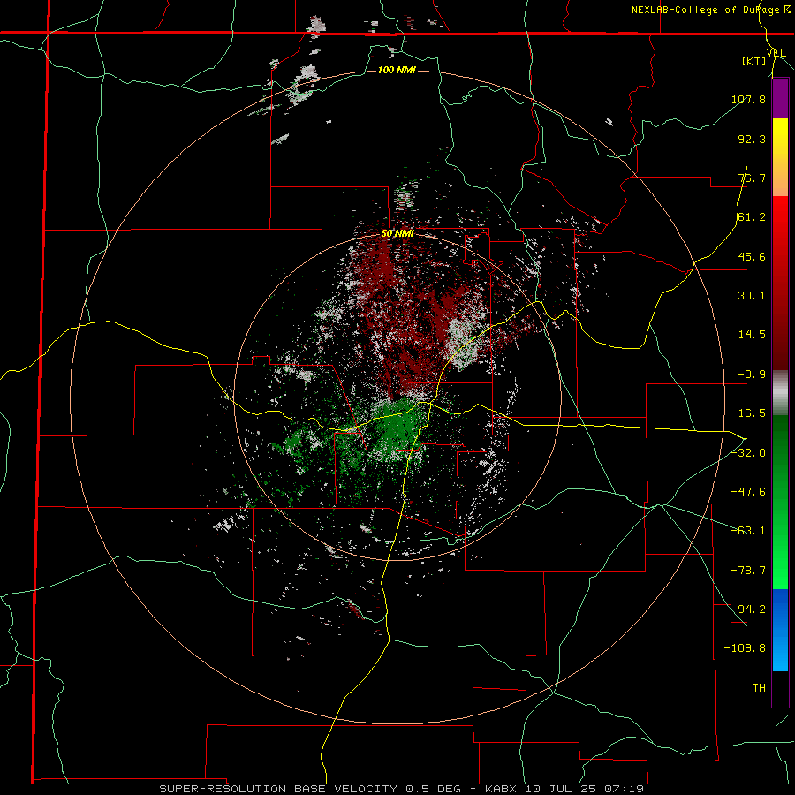Click the green segment of color bar
Image resolution: width=795 pixels, height=795 pixels.
[780, 502]
